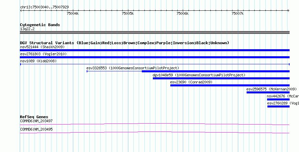The image size is (299, 152).
Task: Click the 75007k ruler mark
Action: pyautogui.click(x=238, y=13)
